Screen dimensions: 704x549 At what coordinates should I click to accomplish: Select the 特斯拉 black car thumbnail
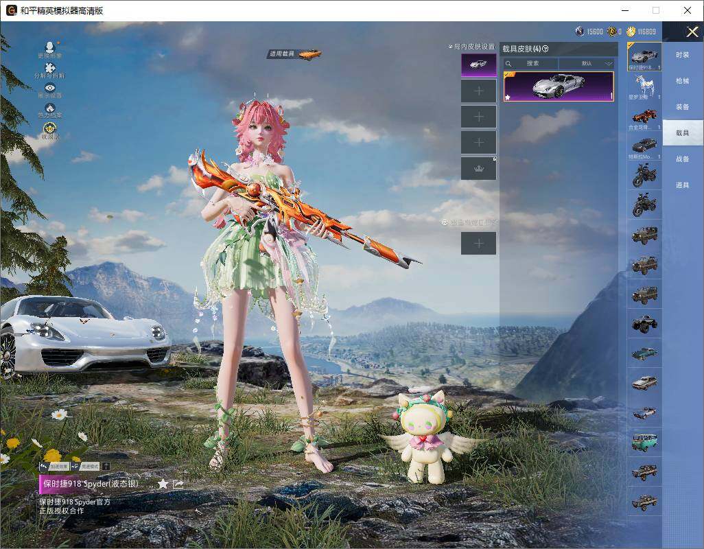pos(644,146)
